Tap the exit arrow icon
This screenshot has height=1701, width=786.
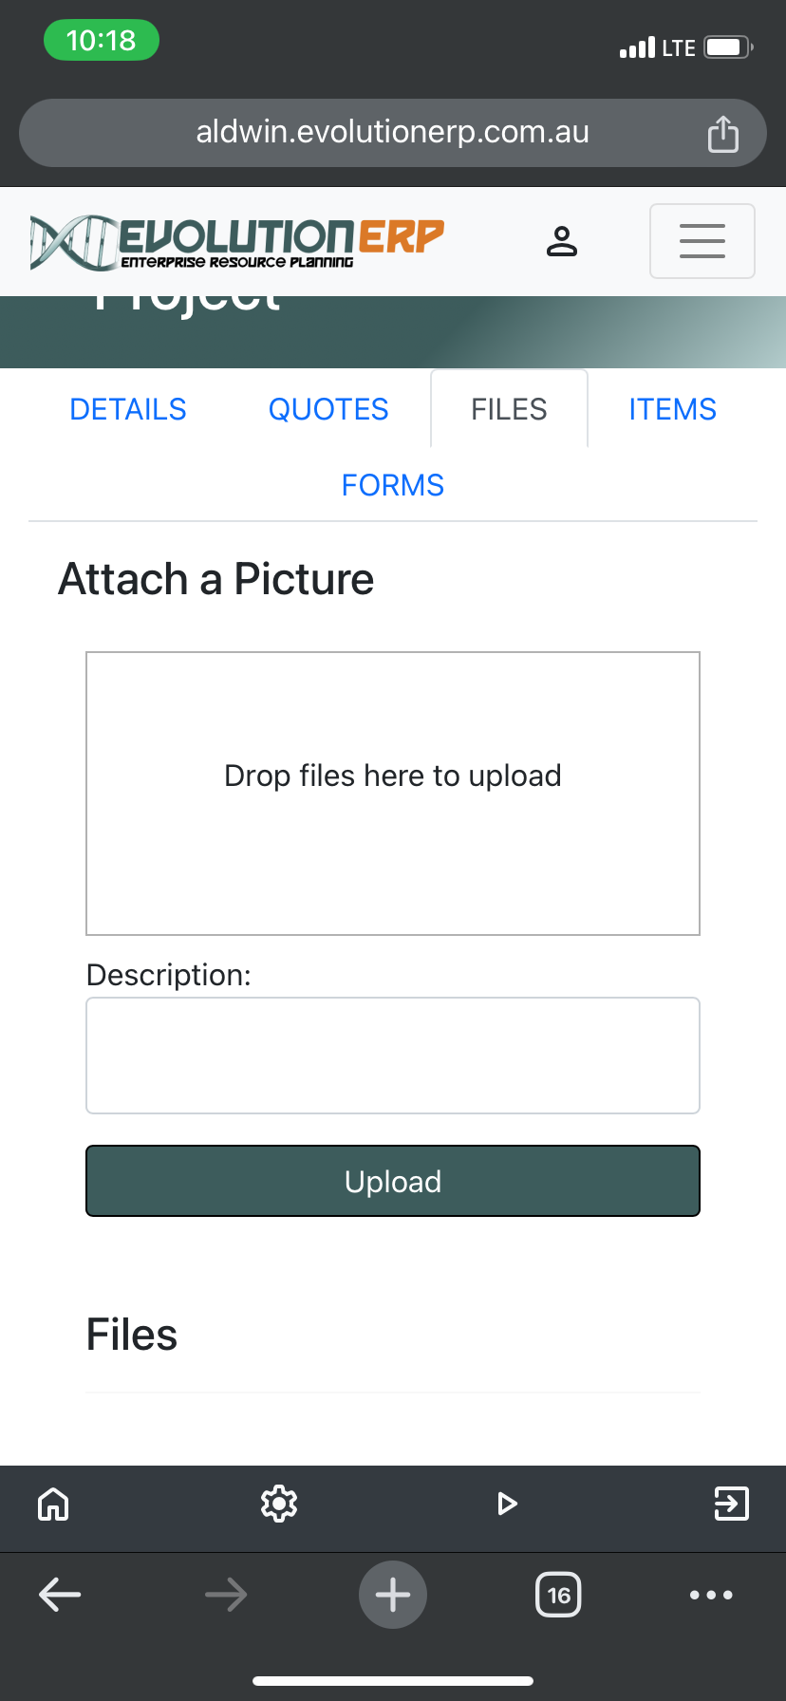pos(731,1504)
